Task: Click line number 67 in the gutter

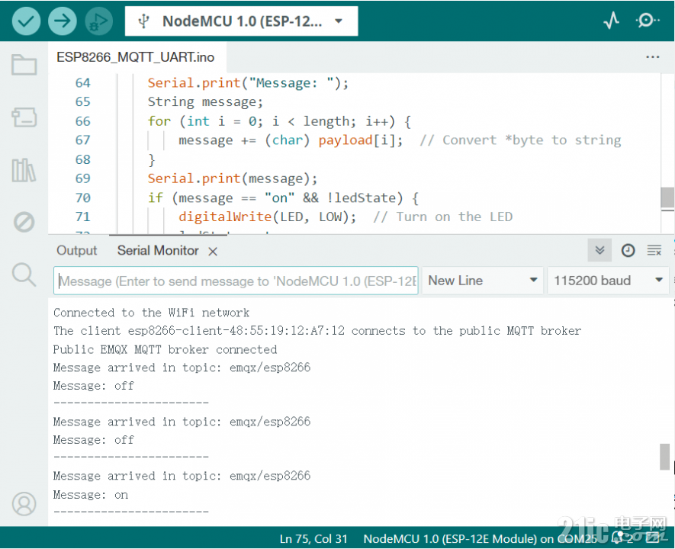Action: click(x=82, y=140)
